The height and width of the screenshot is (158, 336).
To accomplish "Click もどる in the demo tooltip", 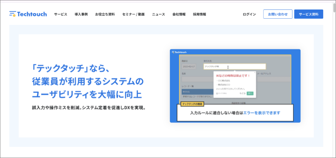I will pos(242,93).
